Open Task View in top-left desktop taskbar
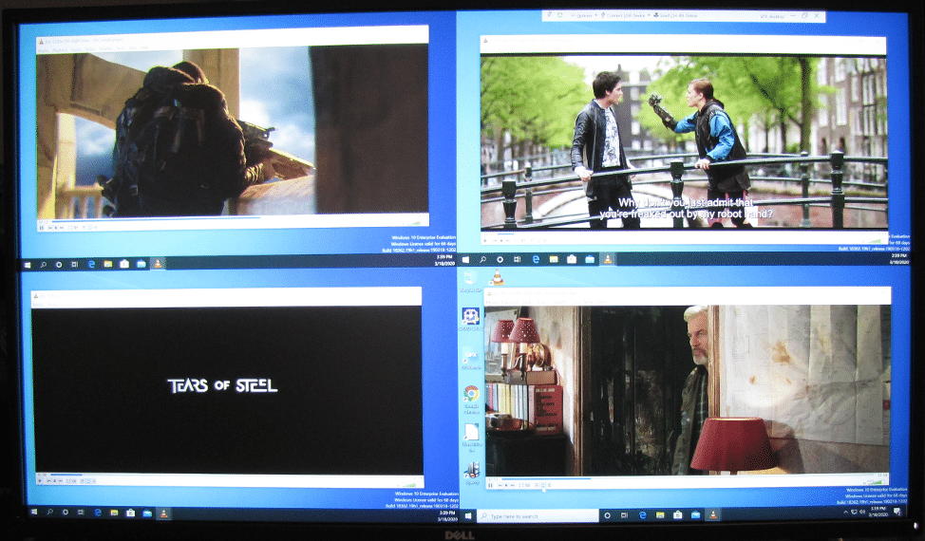 pos(74,265)
